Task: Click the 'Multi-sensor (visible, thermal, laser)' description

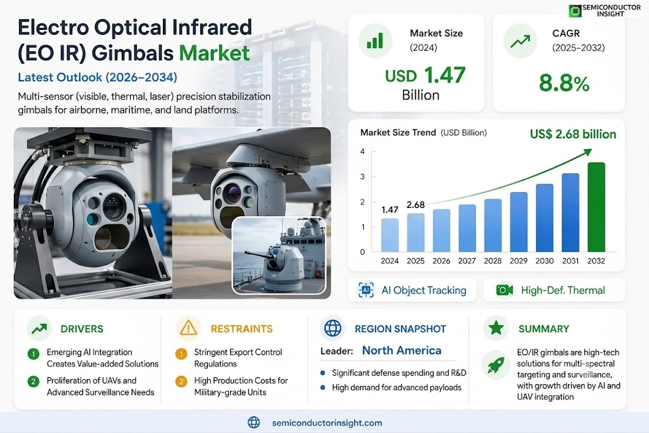Action: tap(144, 103)
